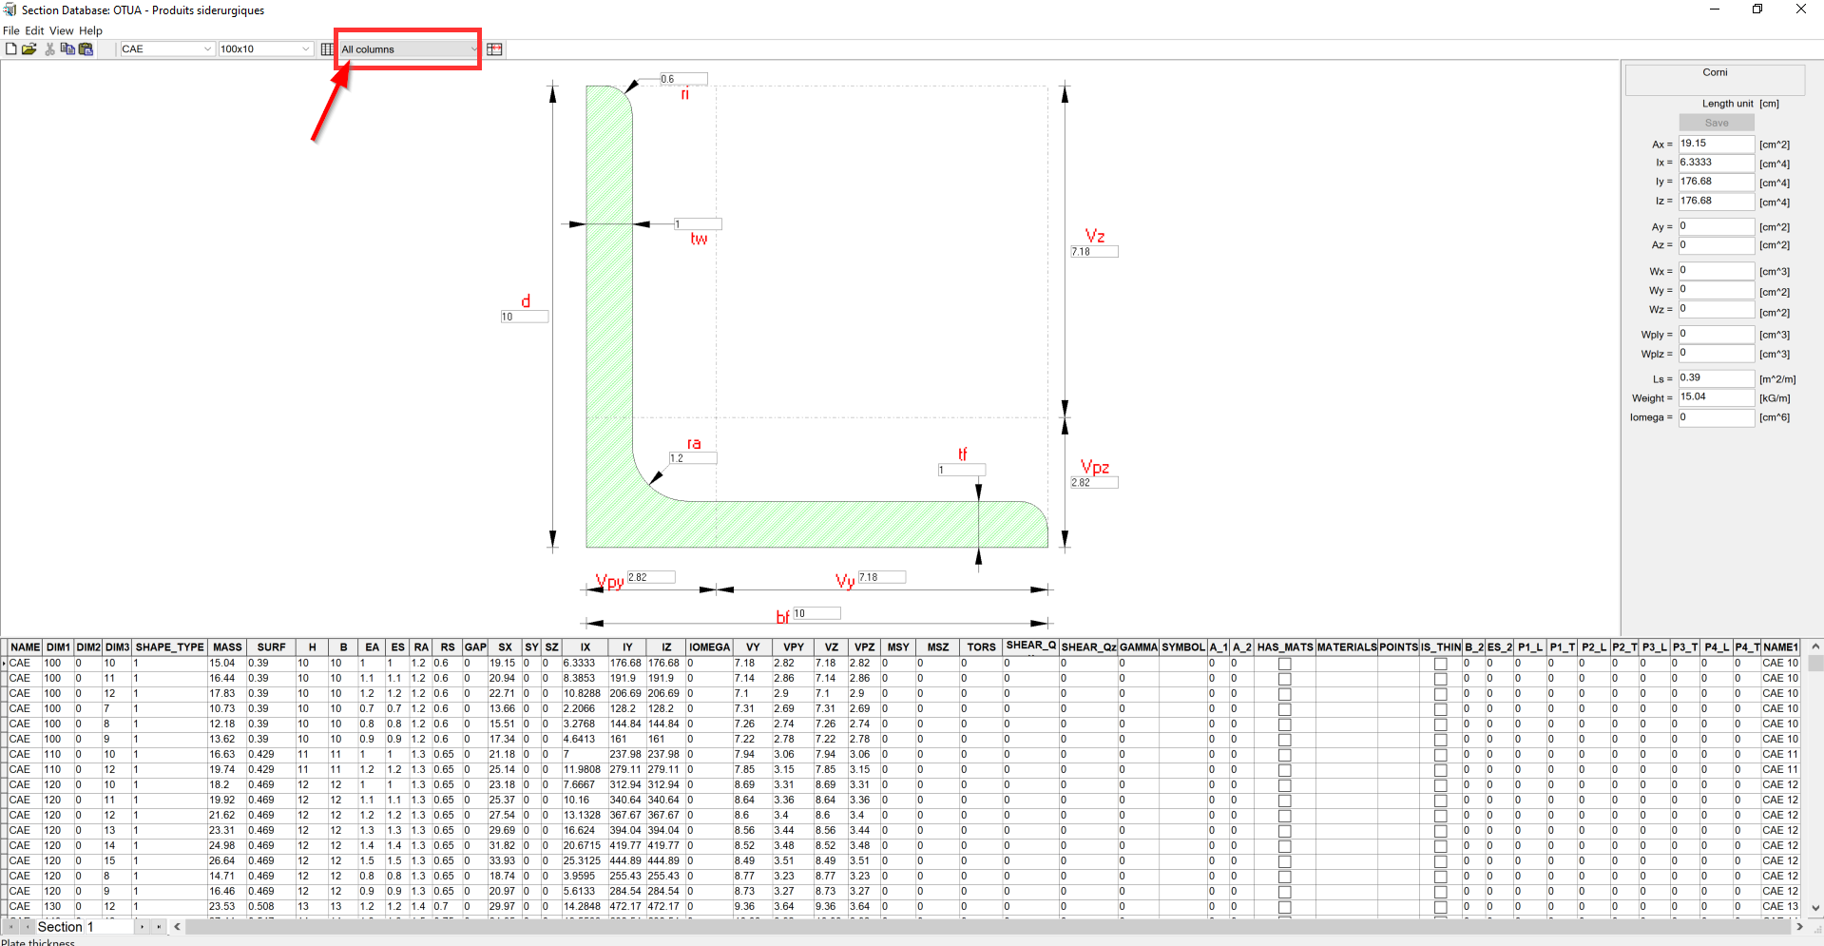
Task: Click the bf width field showing 10
Action: coord(816,613)
